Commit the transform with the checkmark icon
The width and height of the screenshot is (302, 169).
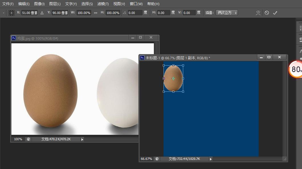point(275,13)
